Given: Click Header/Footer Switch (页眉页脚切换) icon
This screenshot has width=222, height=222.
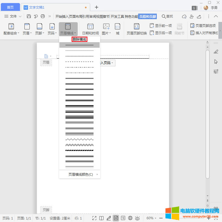Looking at the screenshot, I should tap(137, 29).
